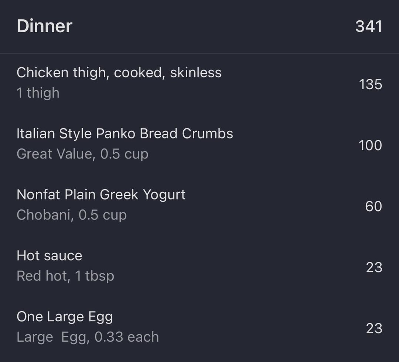Viewport: 399px width, 362px height.
Task: Tap the Red hot brand label
Action: [x=42, y=276]
